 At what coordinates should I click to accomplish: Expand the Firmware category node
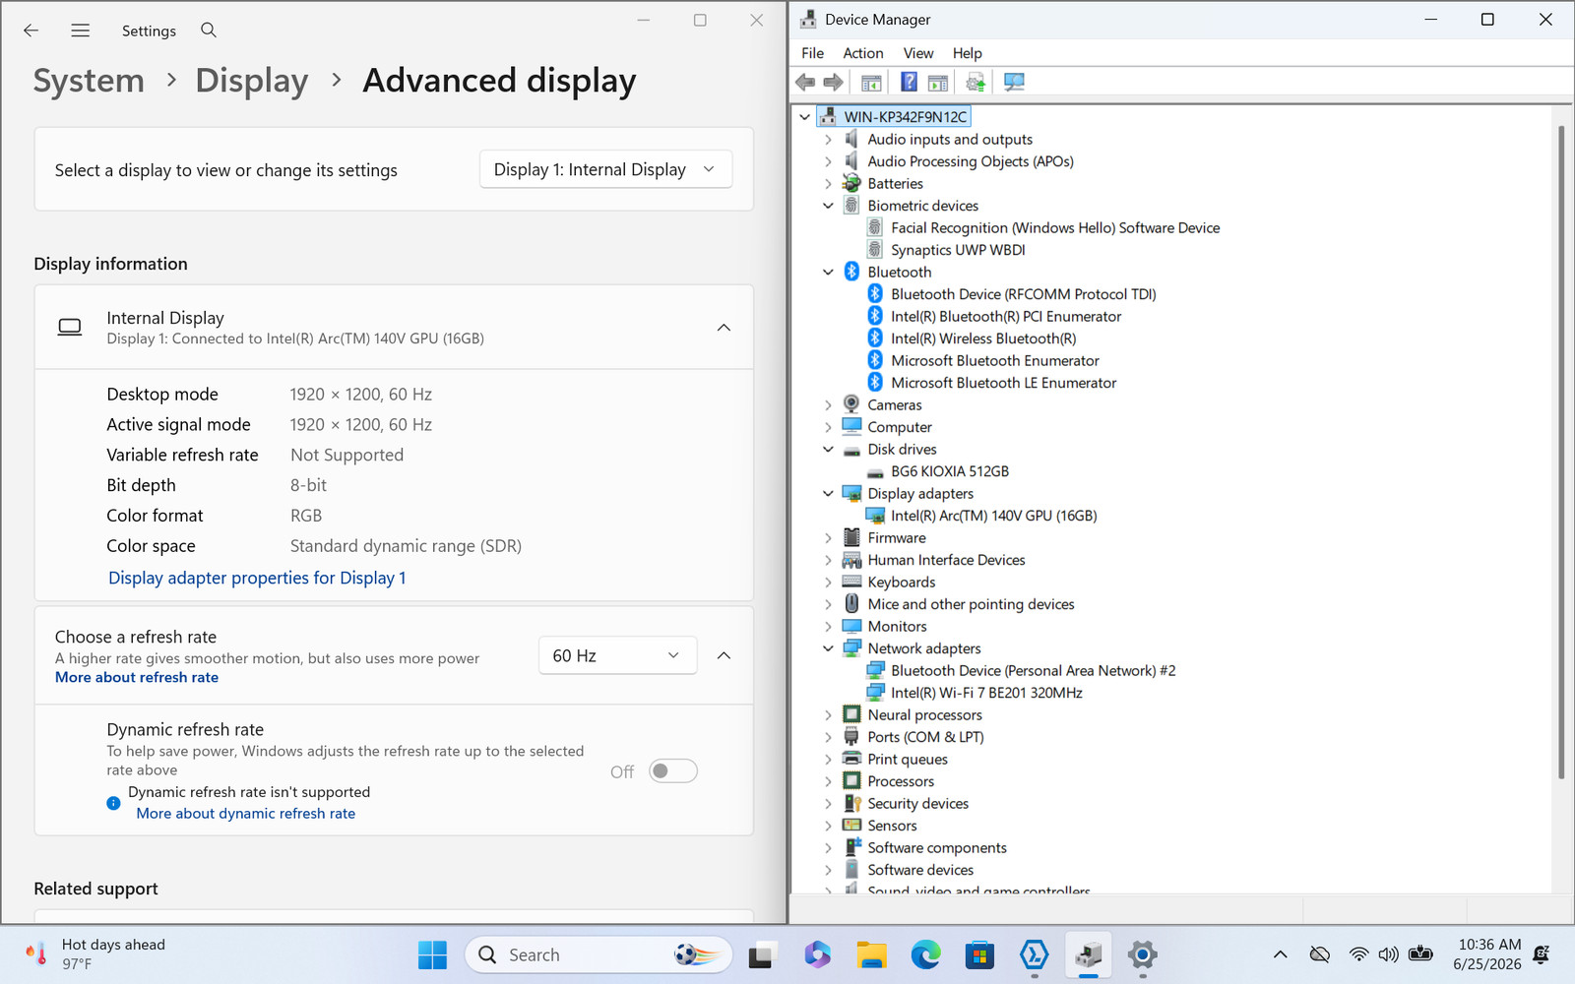(x=828, y=538)
